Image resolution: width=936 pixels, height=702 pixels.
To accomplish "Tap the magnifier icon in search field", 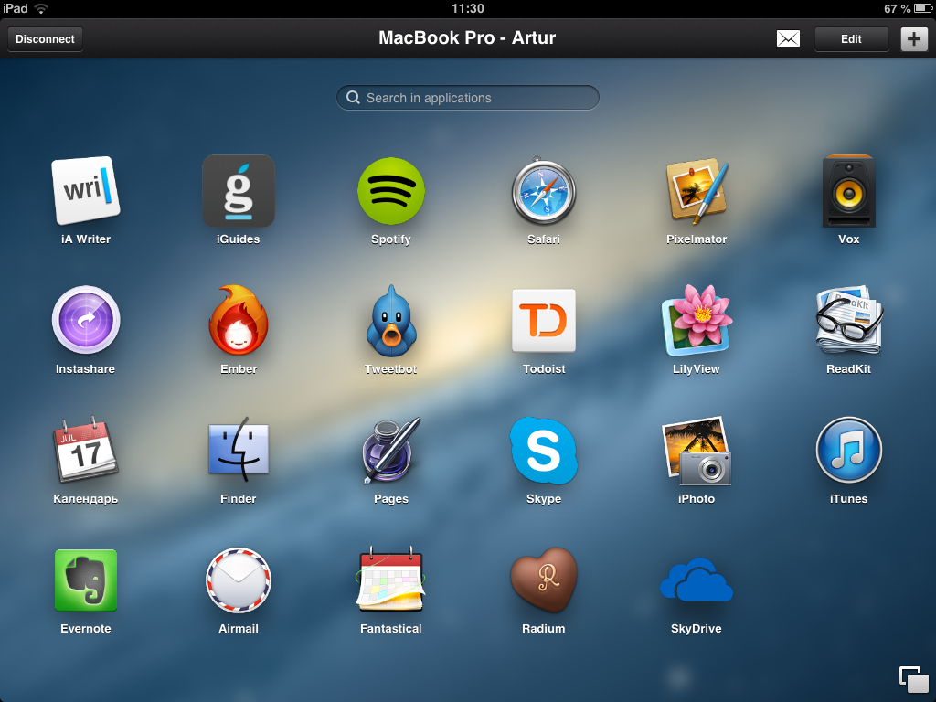I will [354, 97].
